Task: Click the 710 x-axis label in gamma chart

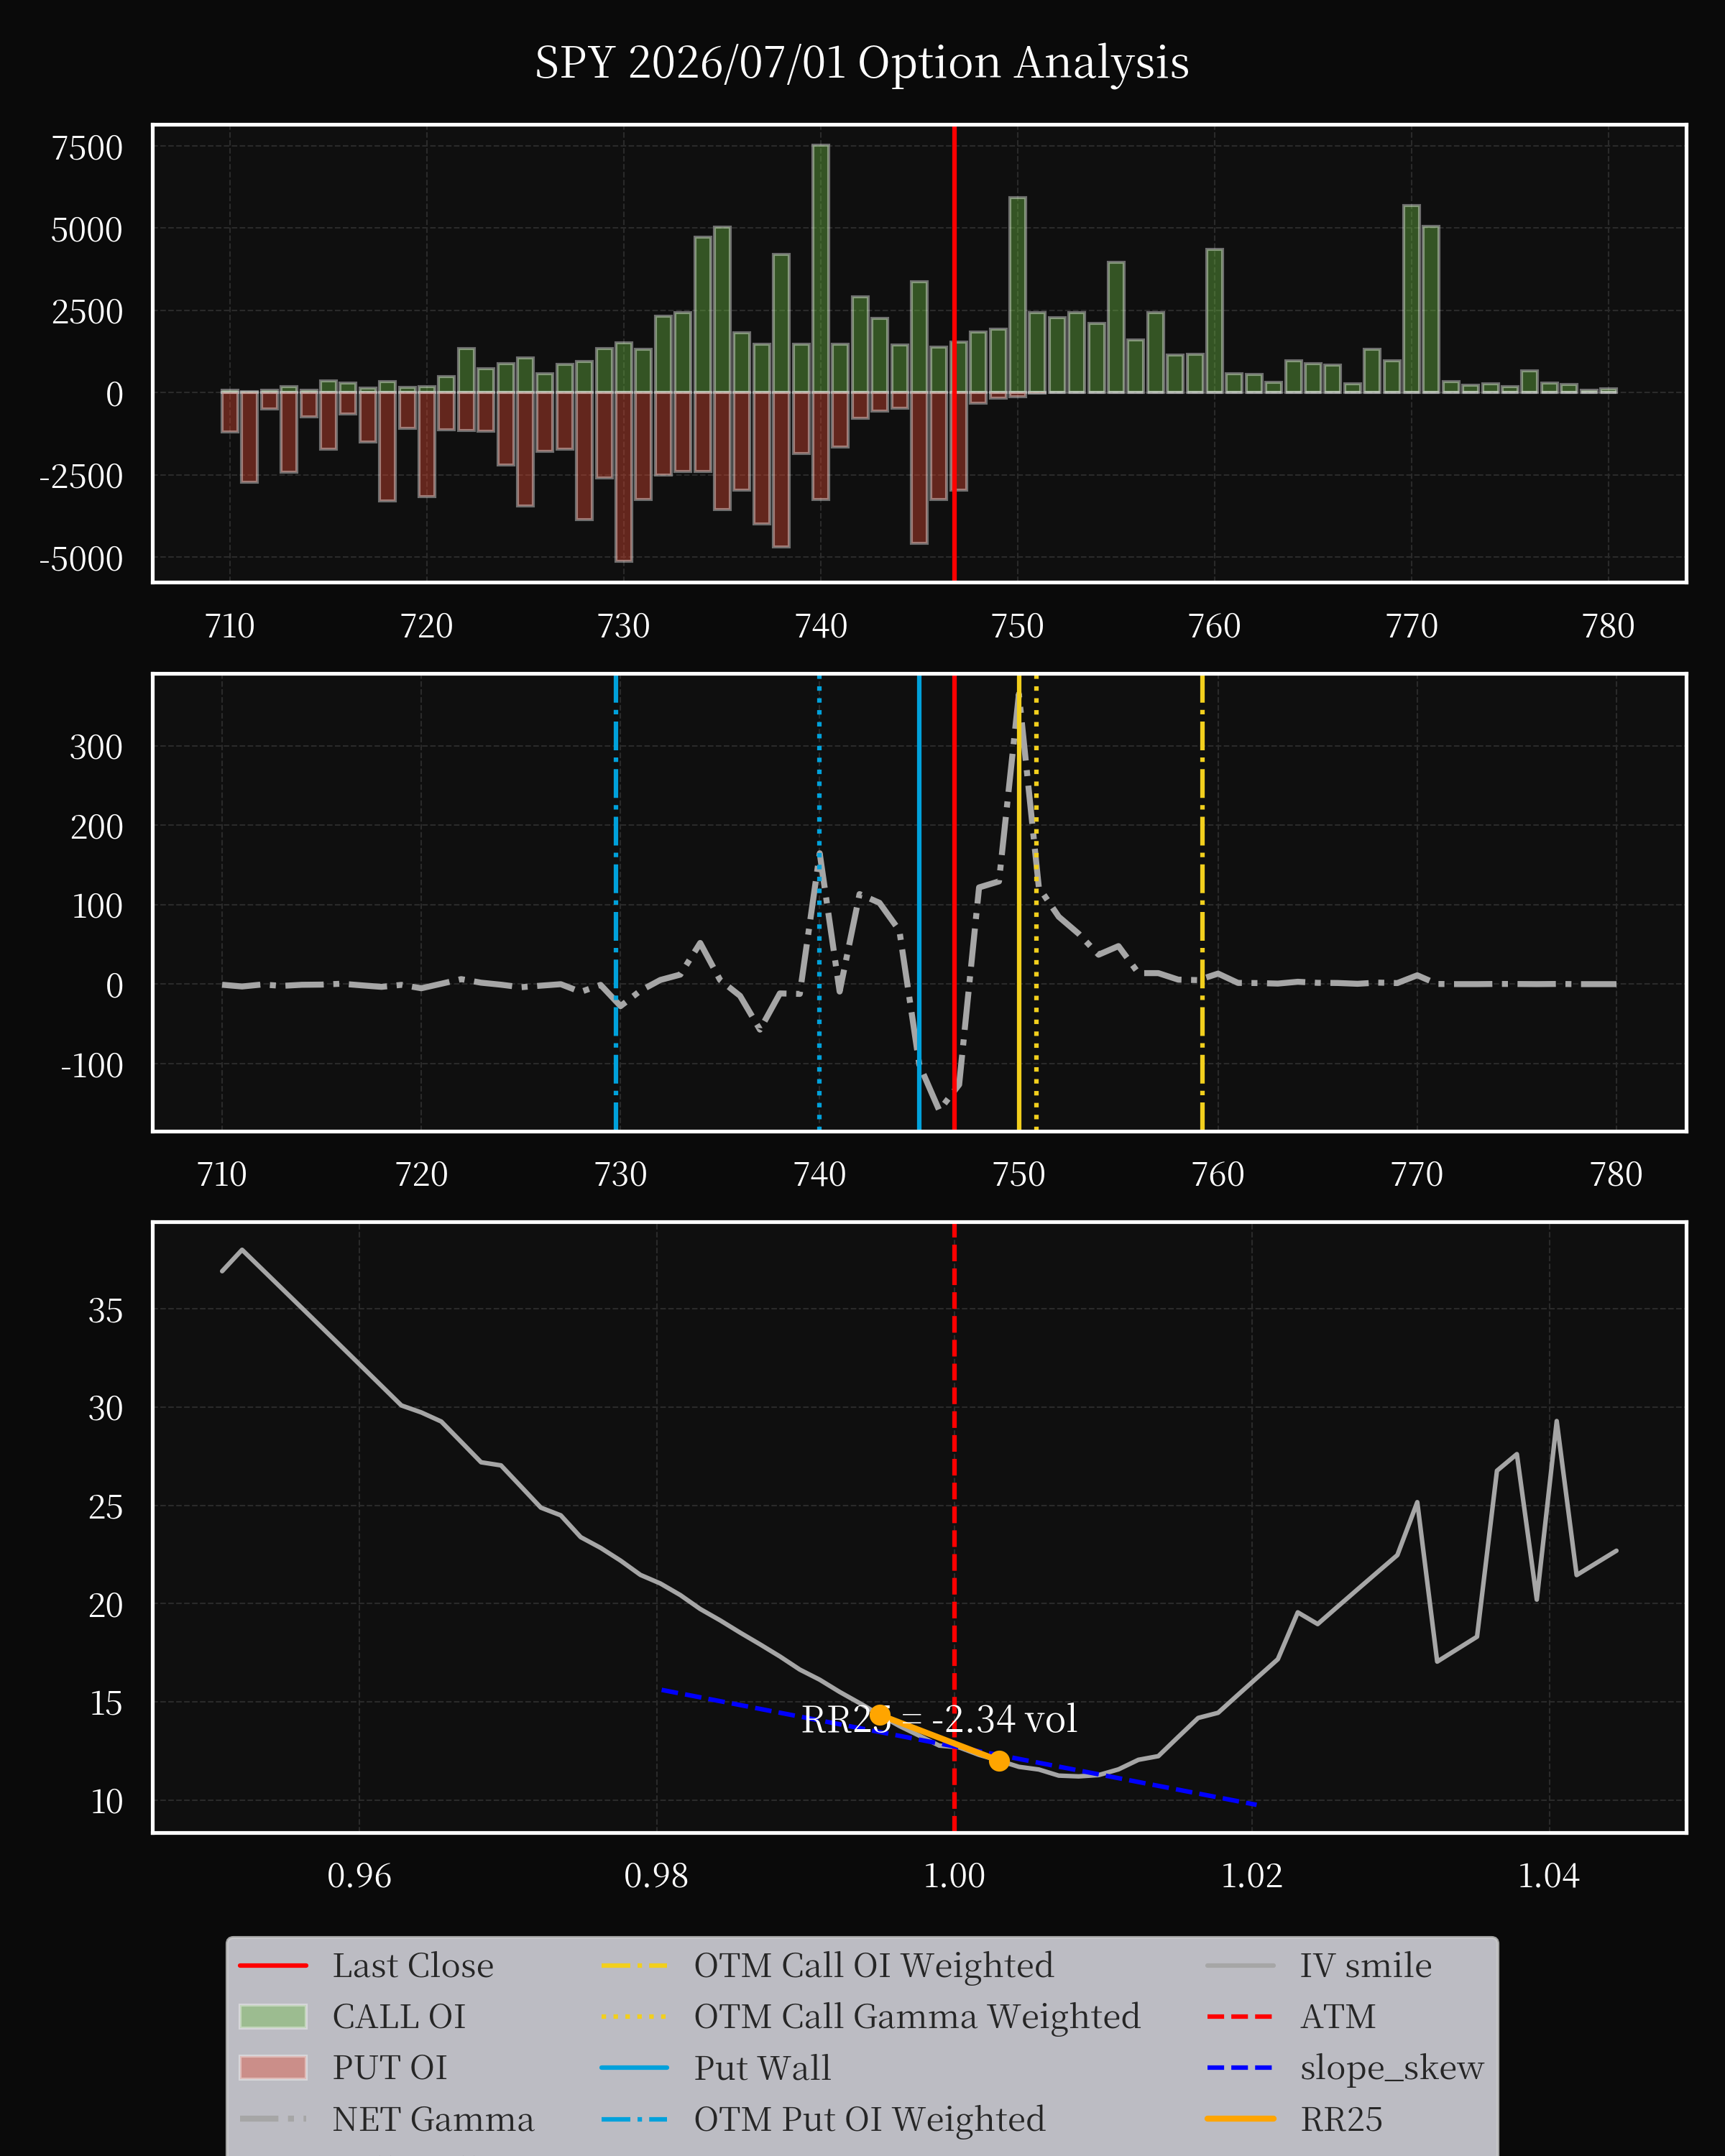Action: click(222, 1174)
